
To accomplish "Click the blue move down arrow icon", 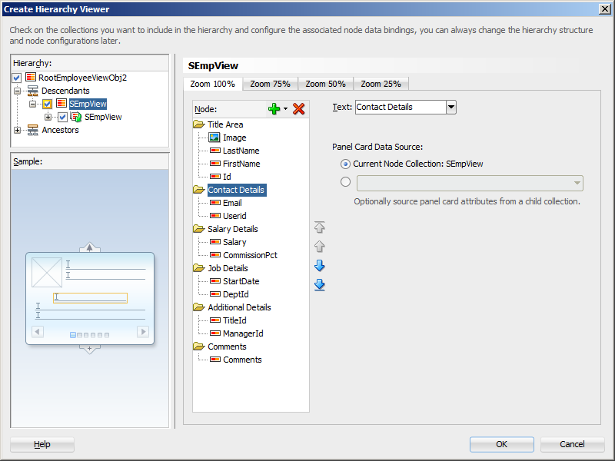I will click(x=320, y=265).
